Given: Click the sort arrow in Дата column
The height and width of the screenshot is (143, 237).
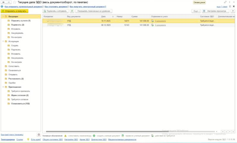Looking at the screenshot, I should point(113,17).
